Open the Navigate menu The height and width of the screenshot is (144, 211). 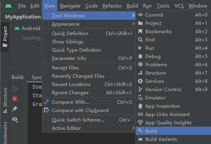tap(70, 6)
